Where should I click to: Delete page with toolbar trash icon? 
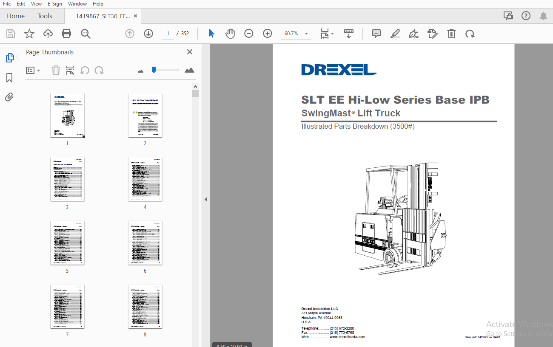(x=451, y=34)
